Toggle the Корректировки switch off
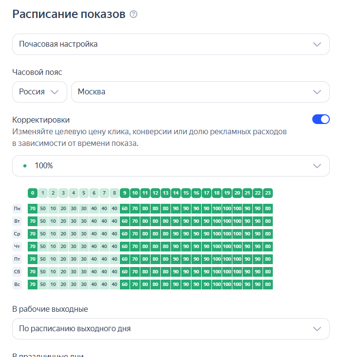 coord(321,119)
